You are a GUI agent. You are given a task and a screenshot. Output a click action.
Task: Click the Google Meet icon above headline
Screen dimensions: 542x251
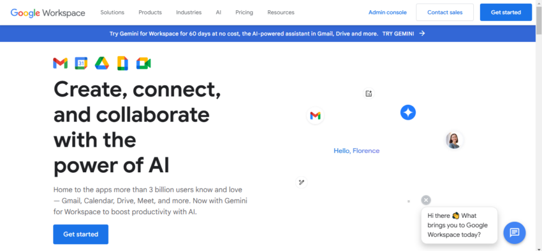(x=143, y=64)
